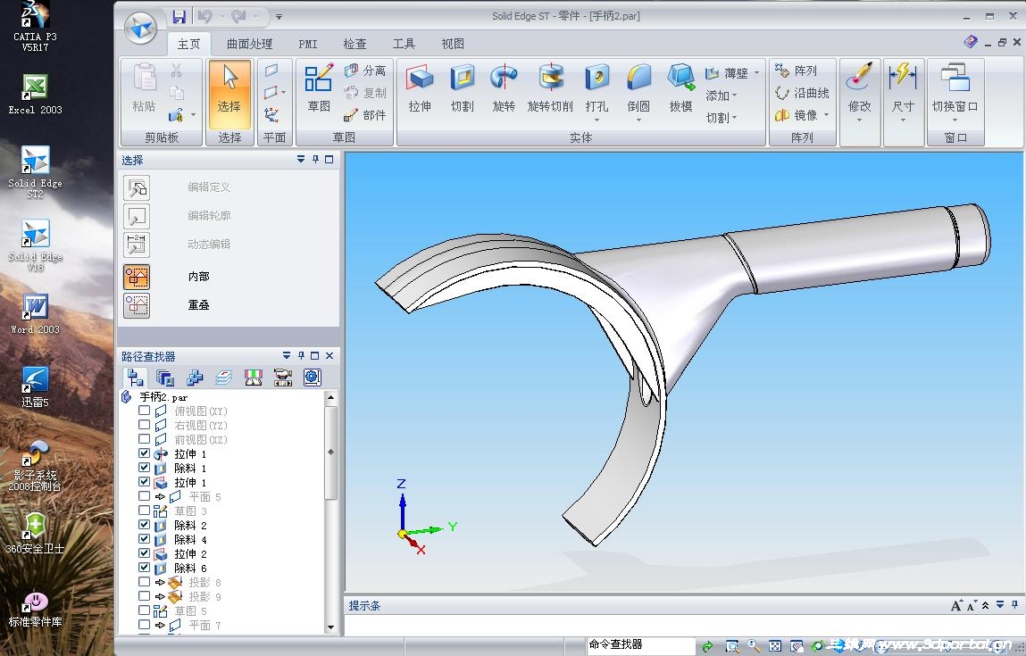
Task: Switch to the 检查 tab
Action: 355,44
